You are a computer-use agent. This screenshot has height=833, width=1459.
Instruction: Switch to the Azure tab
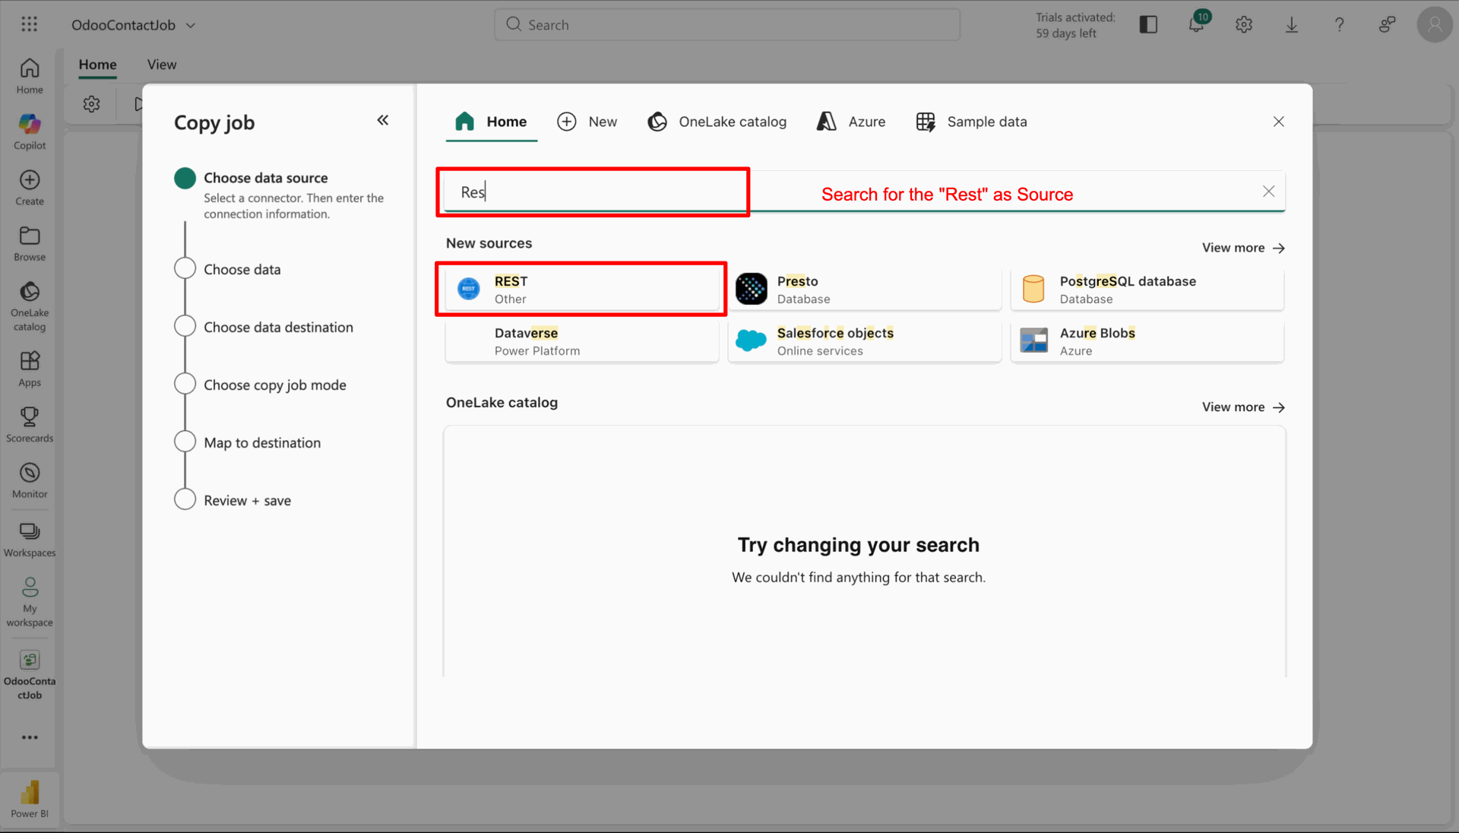coord(851,122)
